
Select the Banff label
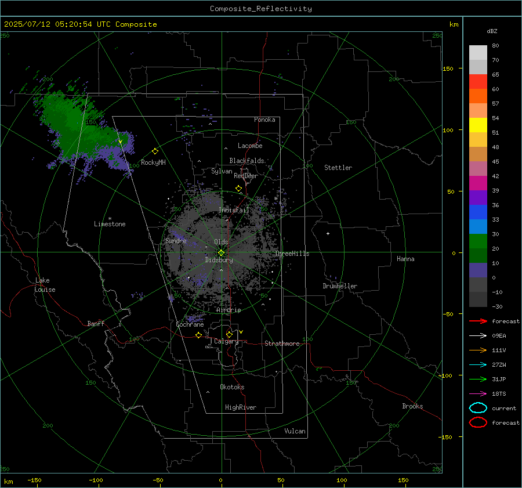click(96, 323)
